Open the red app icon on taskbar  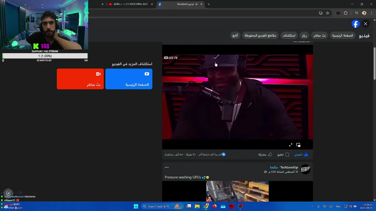click(232, 206)
